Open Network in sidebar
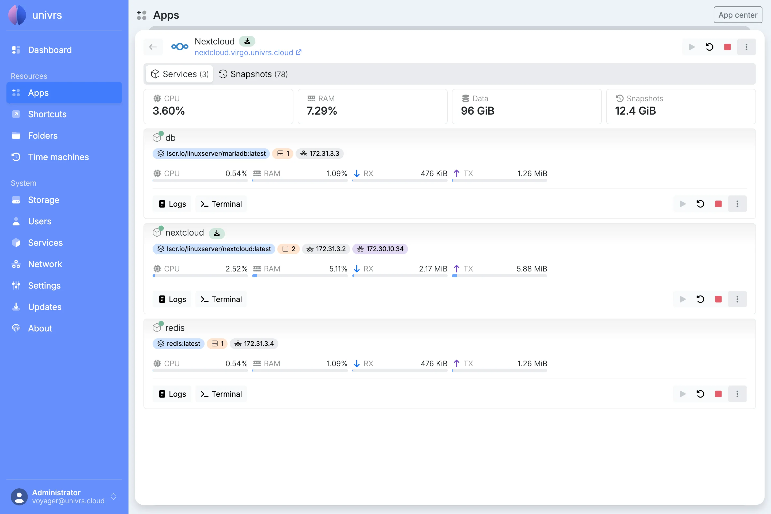The height and width of the screenshot is (514, 771). 64,264
